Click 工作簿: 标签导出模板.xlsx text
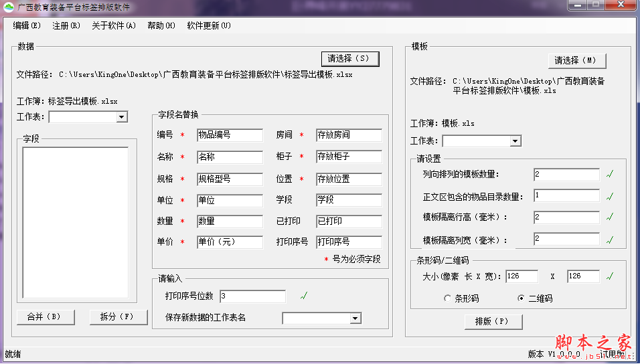 (x=67, y=101)
